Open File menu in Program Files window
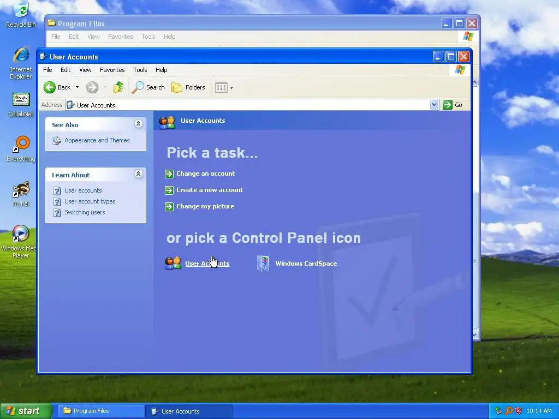 pyautogui.click(x=56, y=37)
